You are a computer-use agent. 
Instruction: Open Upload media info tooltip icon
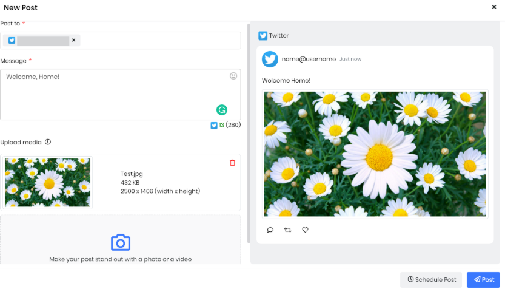point(48,142)
